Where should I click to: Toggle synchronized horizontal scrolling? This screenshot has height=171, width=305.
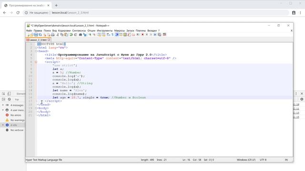tap(103, 35)
